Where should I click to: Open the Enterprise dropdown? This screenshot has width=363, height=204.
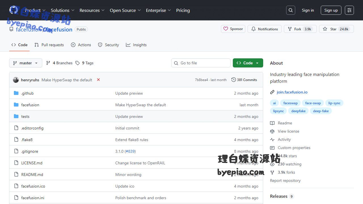159,10
